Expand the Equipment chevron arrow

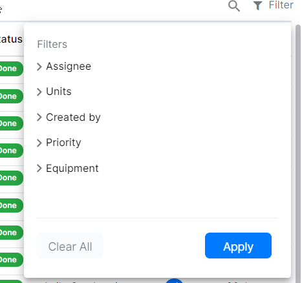coord(39,168)
